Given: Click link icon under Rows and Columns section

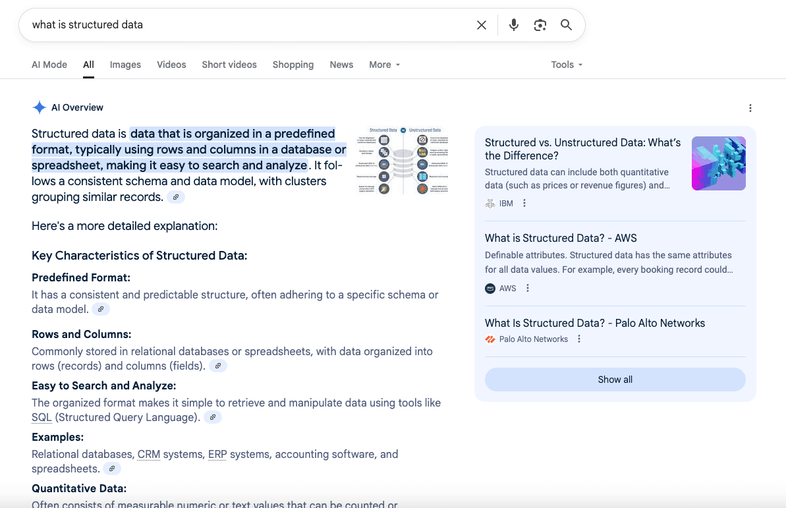Looking at the screenshot, I should pos(218,366).
